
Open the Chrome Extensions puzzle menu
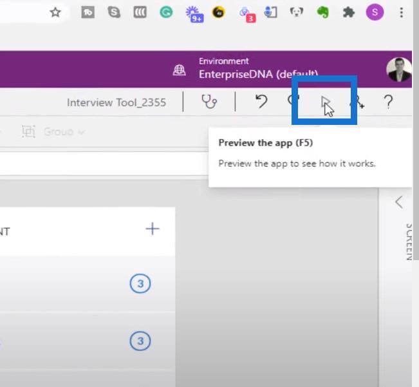[348, 12]
